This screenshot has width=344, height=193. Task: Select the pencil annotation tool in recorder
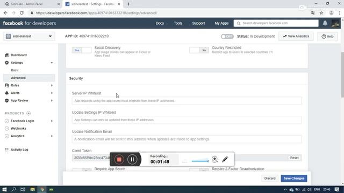[x=225, y=159]
